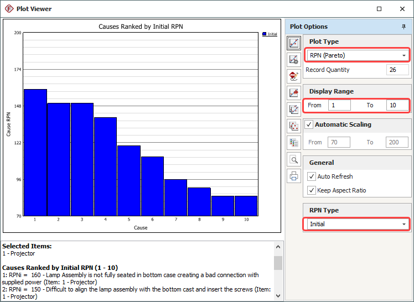Screen dimensions: 414x302
Task: Click the RS Draw pencil icon
Action: click(x=294, y=76)
